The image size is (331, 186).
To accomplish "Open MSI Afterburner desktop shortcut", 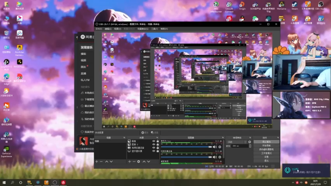I will [216, 7].
